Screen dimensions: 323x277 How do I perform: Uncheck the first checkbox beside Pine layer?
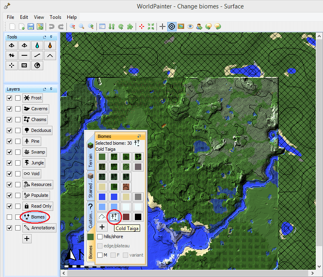10,141
